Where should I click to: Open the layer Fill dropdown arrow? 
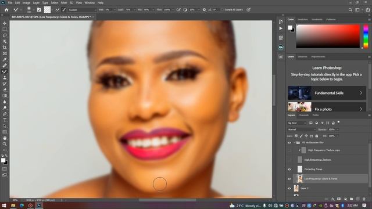point(338,136)
